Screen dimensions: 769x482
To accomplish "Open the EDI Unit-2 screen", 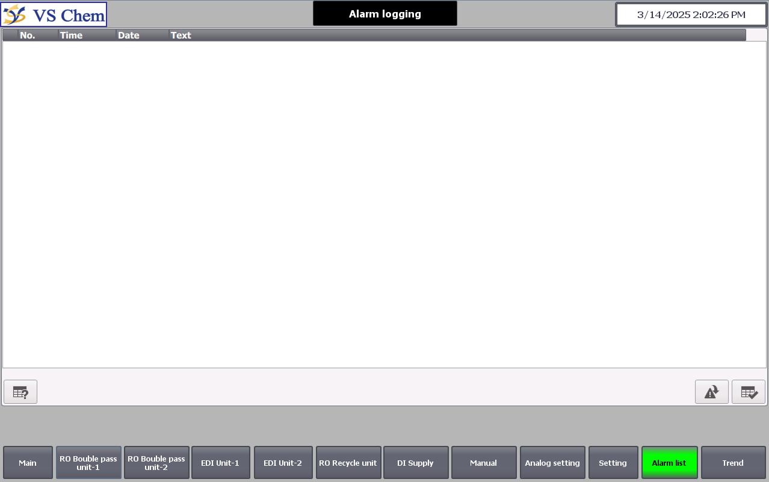I will (x=283, y=463).
